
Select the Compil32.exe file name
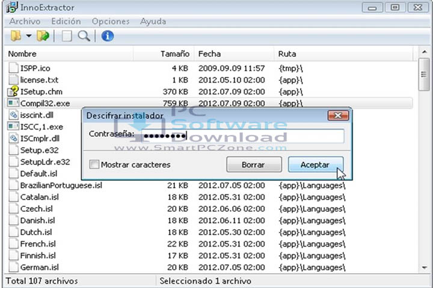click(45, 103)
